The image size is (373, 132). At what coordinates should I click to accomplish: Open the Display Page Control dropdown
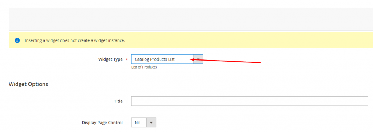144,123
